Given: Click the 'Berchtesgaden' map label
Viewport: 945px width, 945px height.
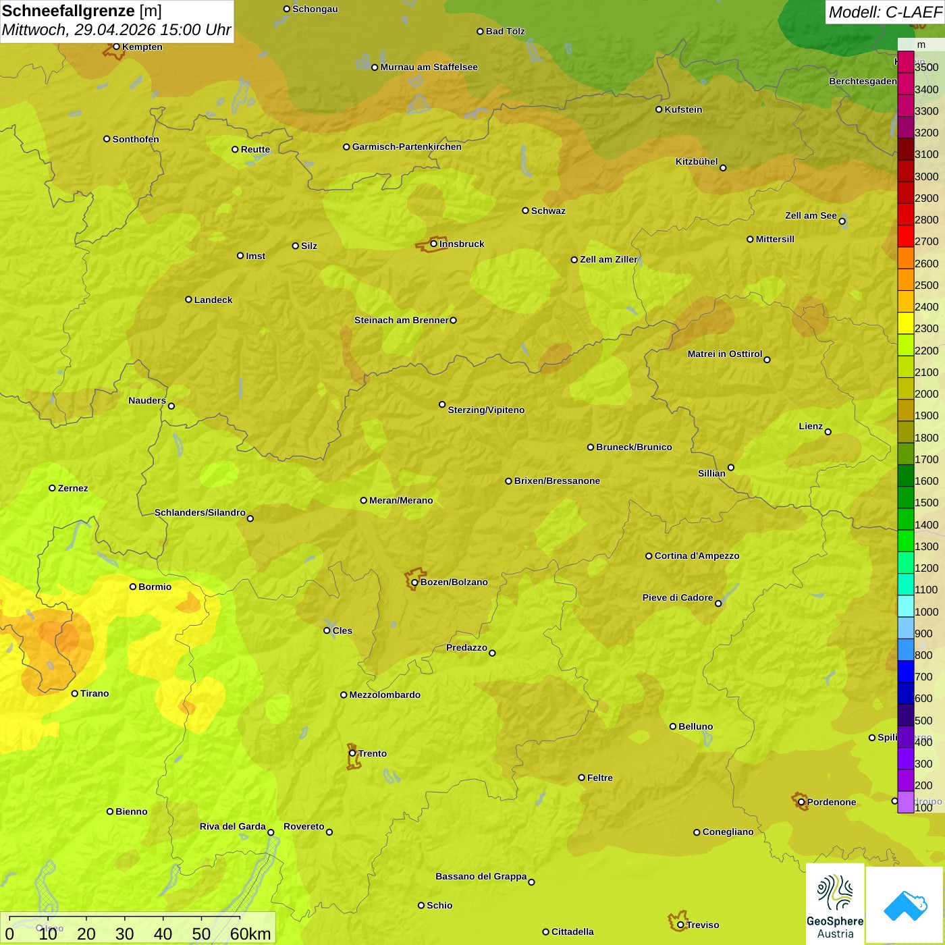Looking at the screenshot, I should [x=863, y=81].
